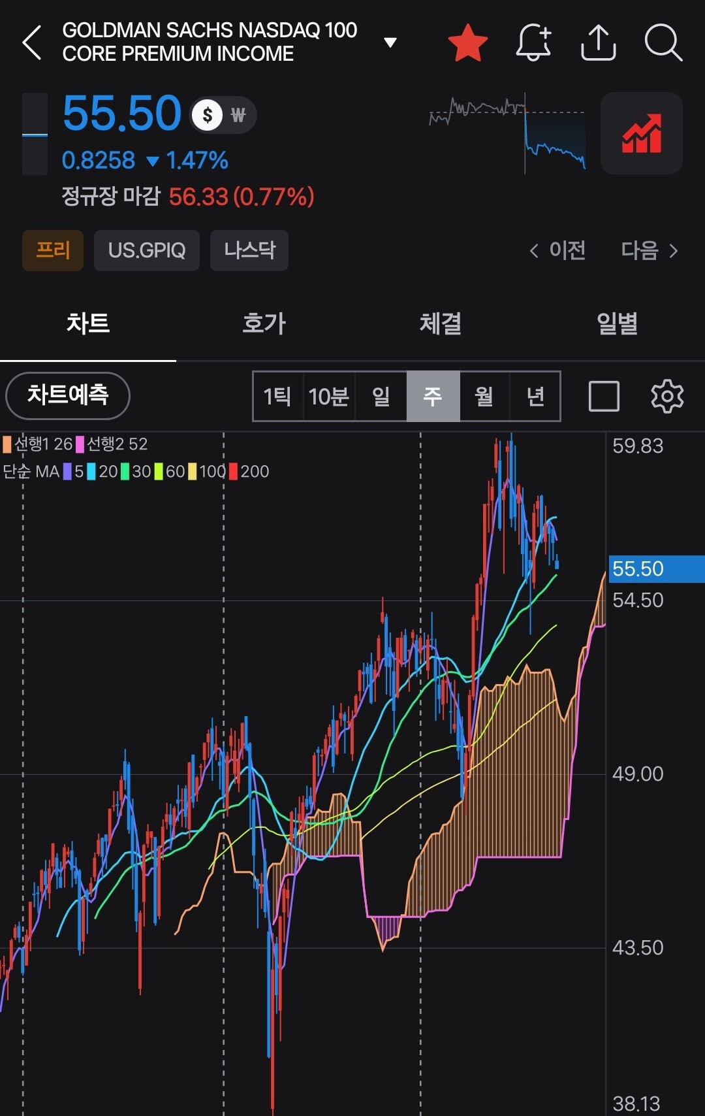This screenshot has width=705, height=1116.
Task: Open the search magnifier icon
Action: (x=663, y=43)
